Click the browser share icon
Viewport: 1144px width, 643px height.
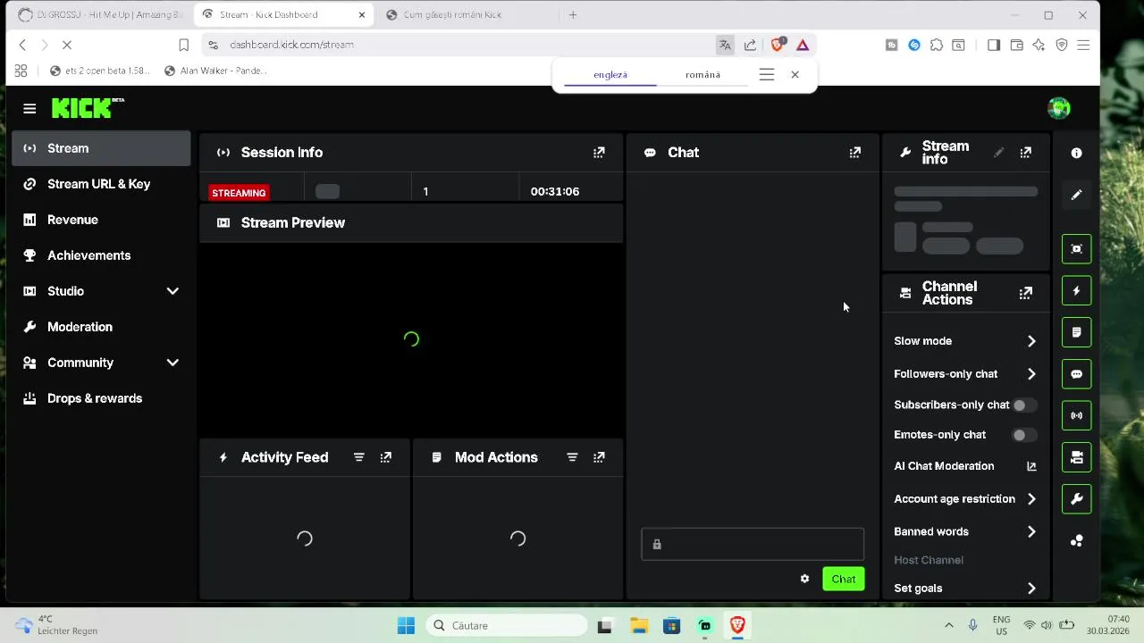point(750,45)
